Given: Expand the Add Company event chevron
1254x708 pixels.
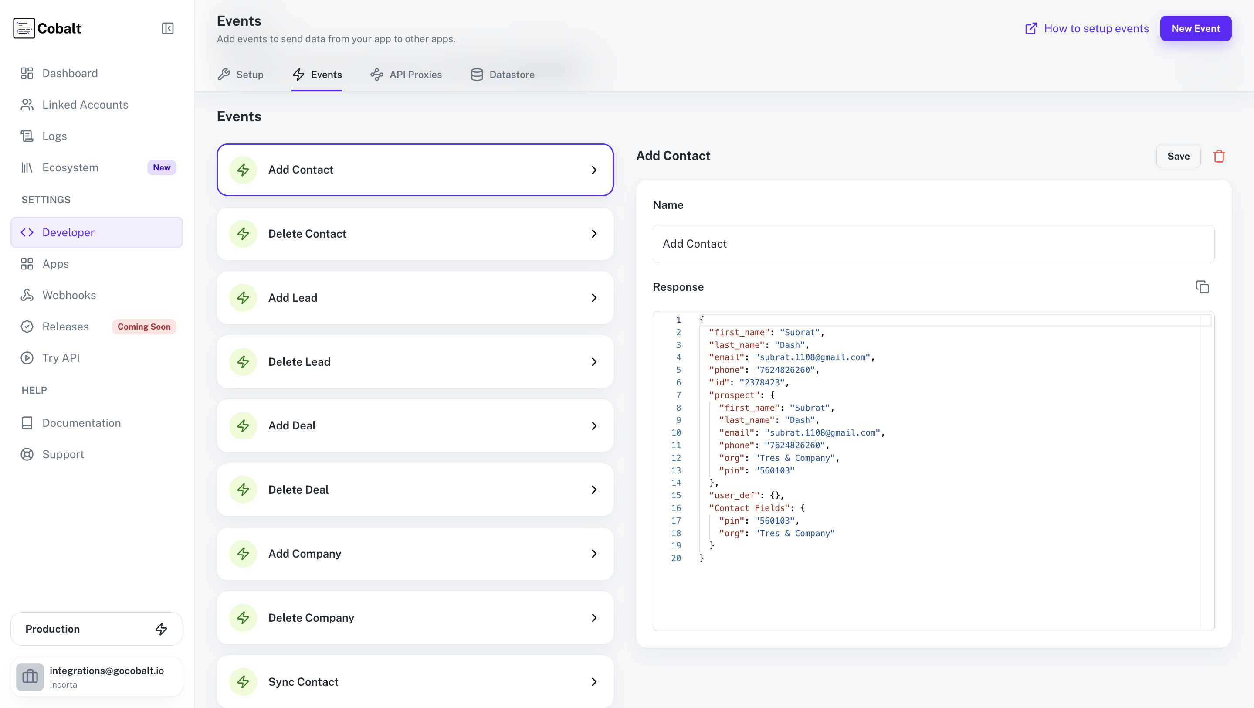Looking at the screenshot, I should click(x=594, y=554).
